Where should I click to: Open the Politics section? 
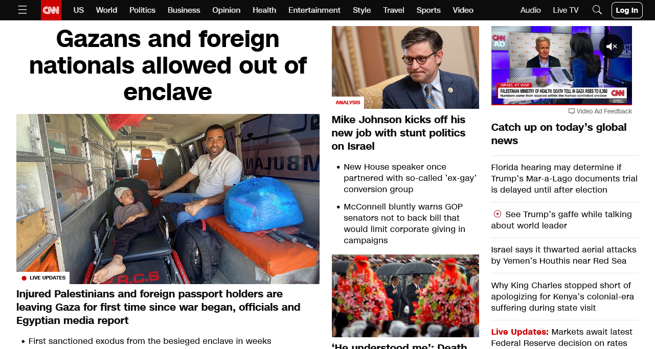pyautogui.click(x=142, y=10)
